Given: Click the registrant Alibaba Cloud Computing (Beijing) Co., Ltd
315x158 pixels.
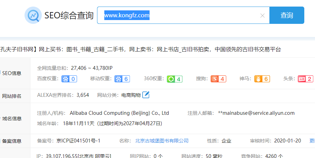Looking at the screenshot, I should point(119,113).
